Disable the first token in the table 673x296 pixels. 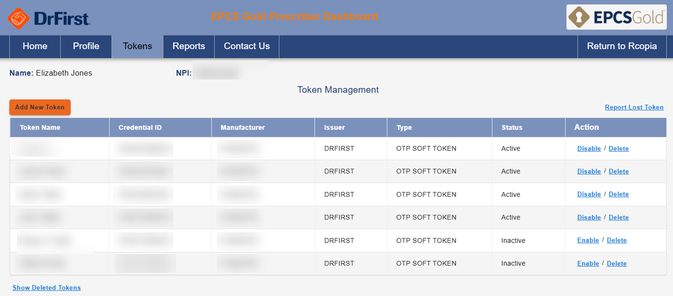(x=589, y=149)
